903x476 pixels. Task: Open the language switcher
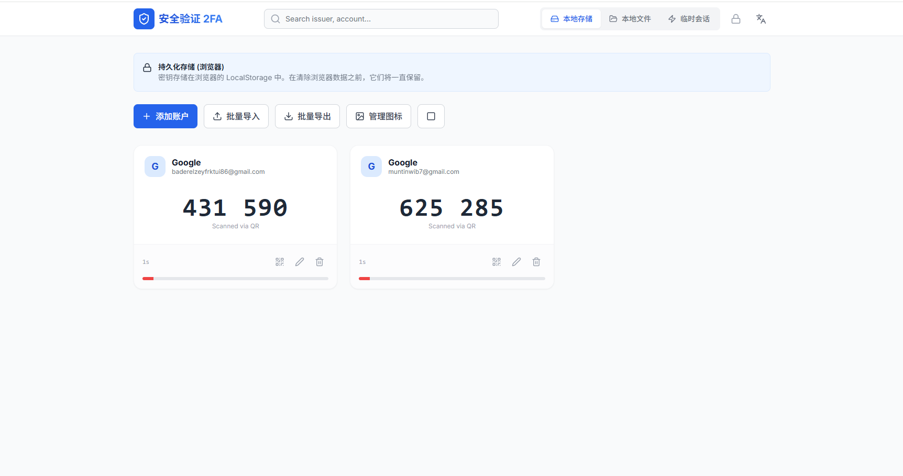tap(761, 18)
